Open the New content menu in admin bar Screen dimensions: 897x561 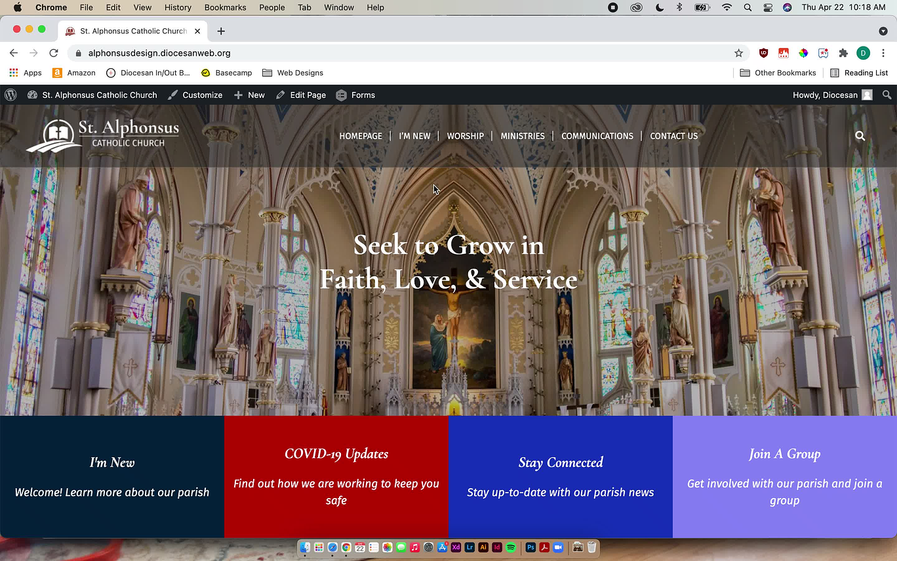249,95
